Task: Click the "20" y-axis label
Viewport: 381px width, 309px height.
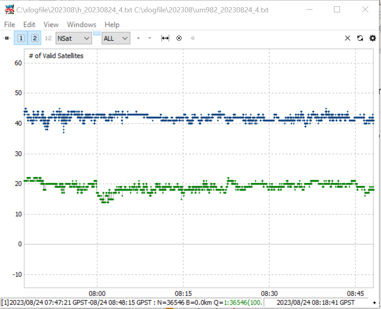Action: click(18, 184)
